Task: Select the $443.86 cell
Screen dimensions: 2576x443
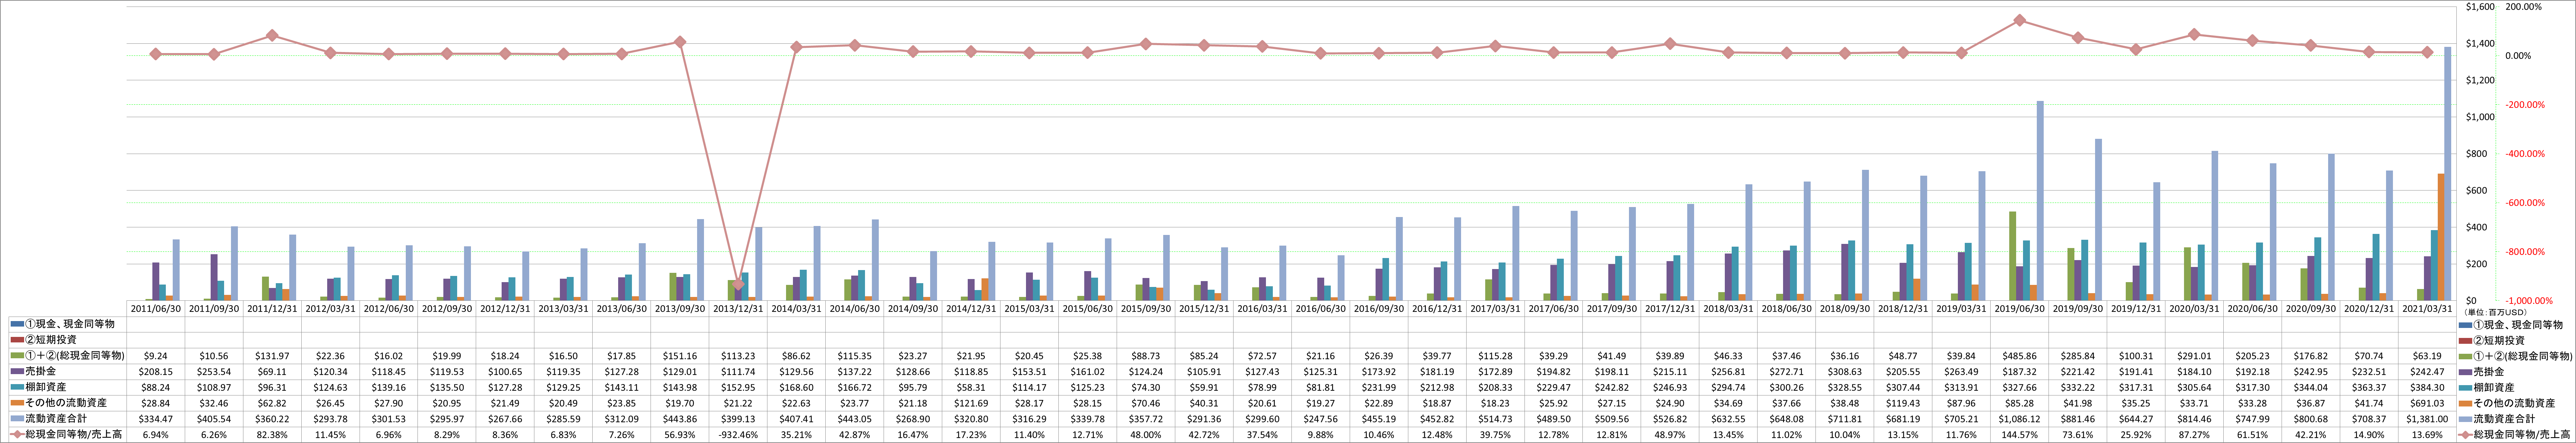Action: [680, 419]
